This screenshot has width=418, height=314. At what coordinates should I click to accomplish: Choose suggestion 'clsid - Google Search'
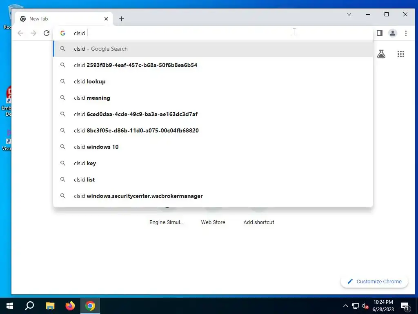(x=213, y=49)
